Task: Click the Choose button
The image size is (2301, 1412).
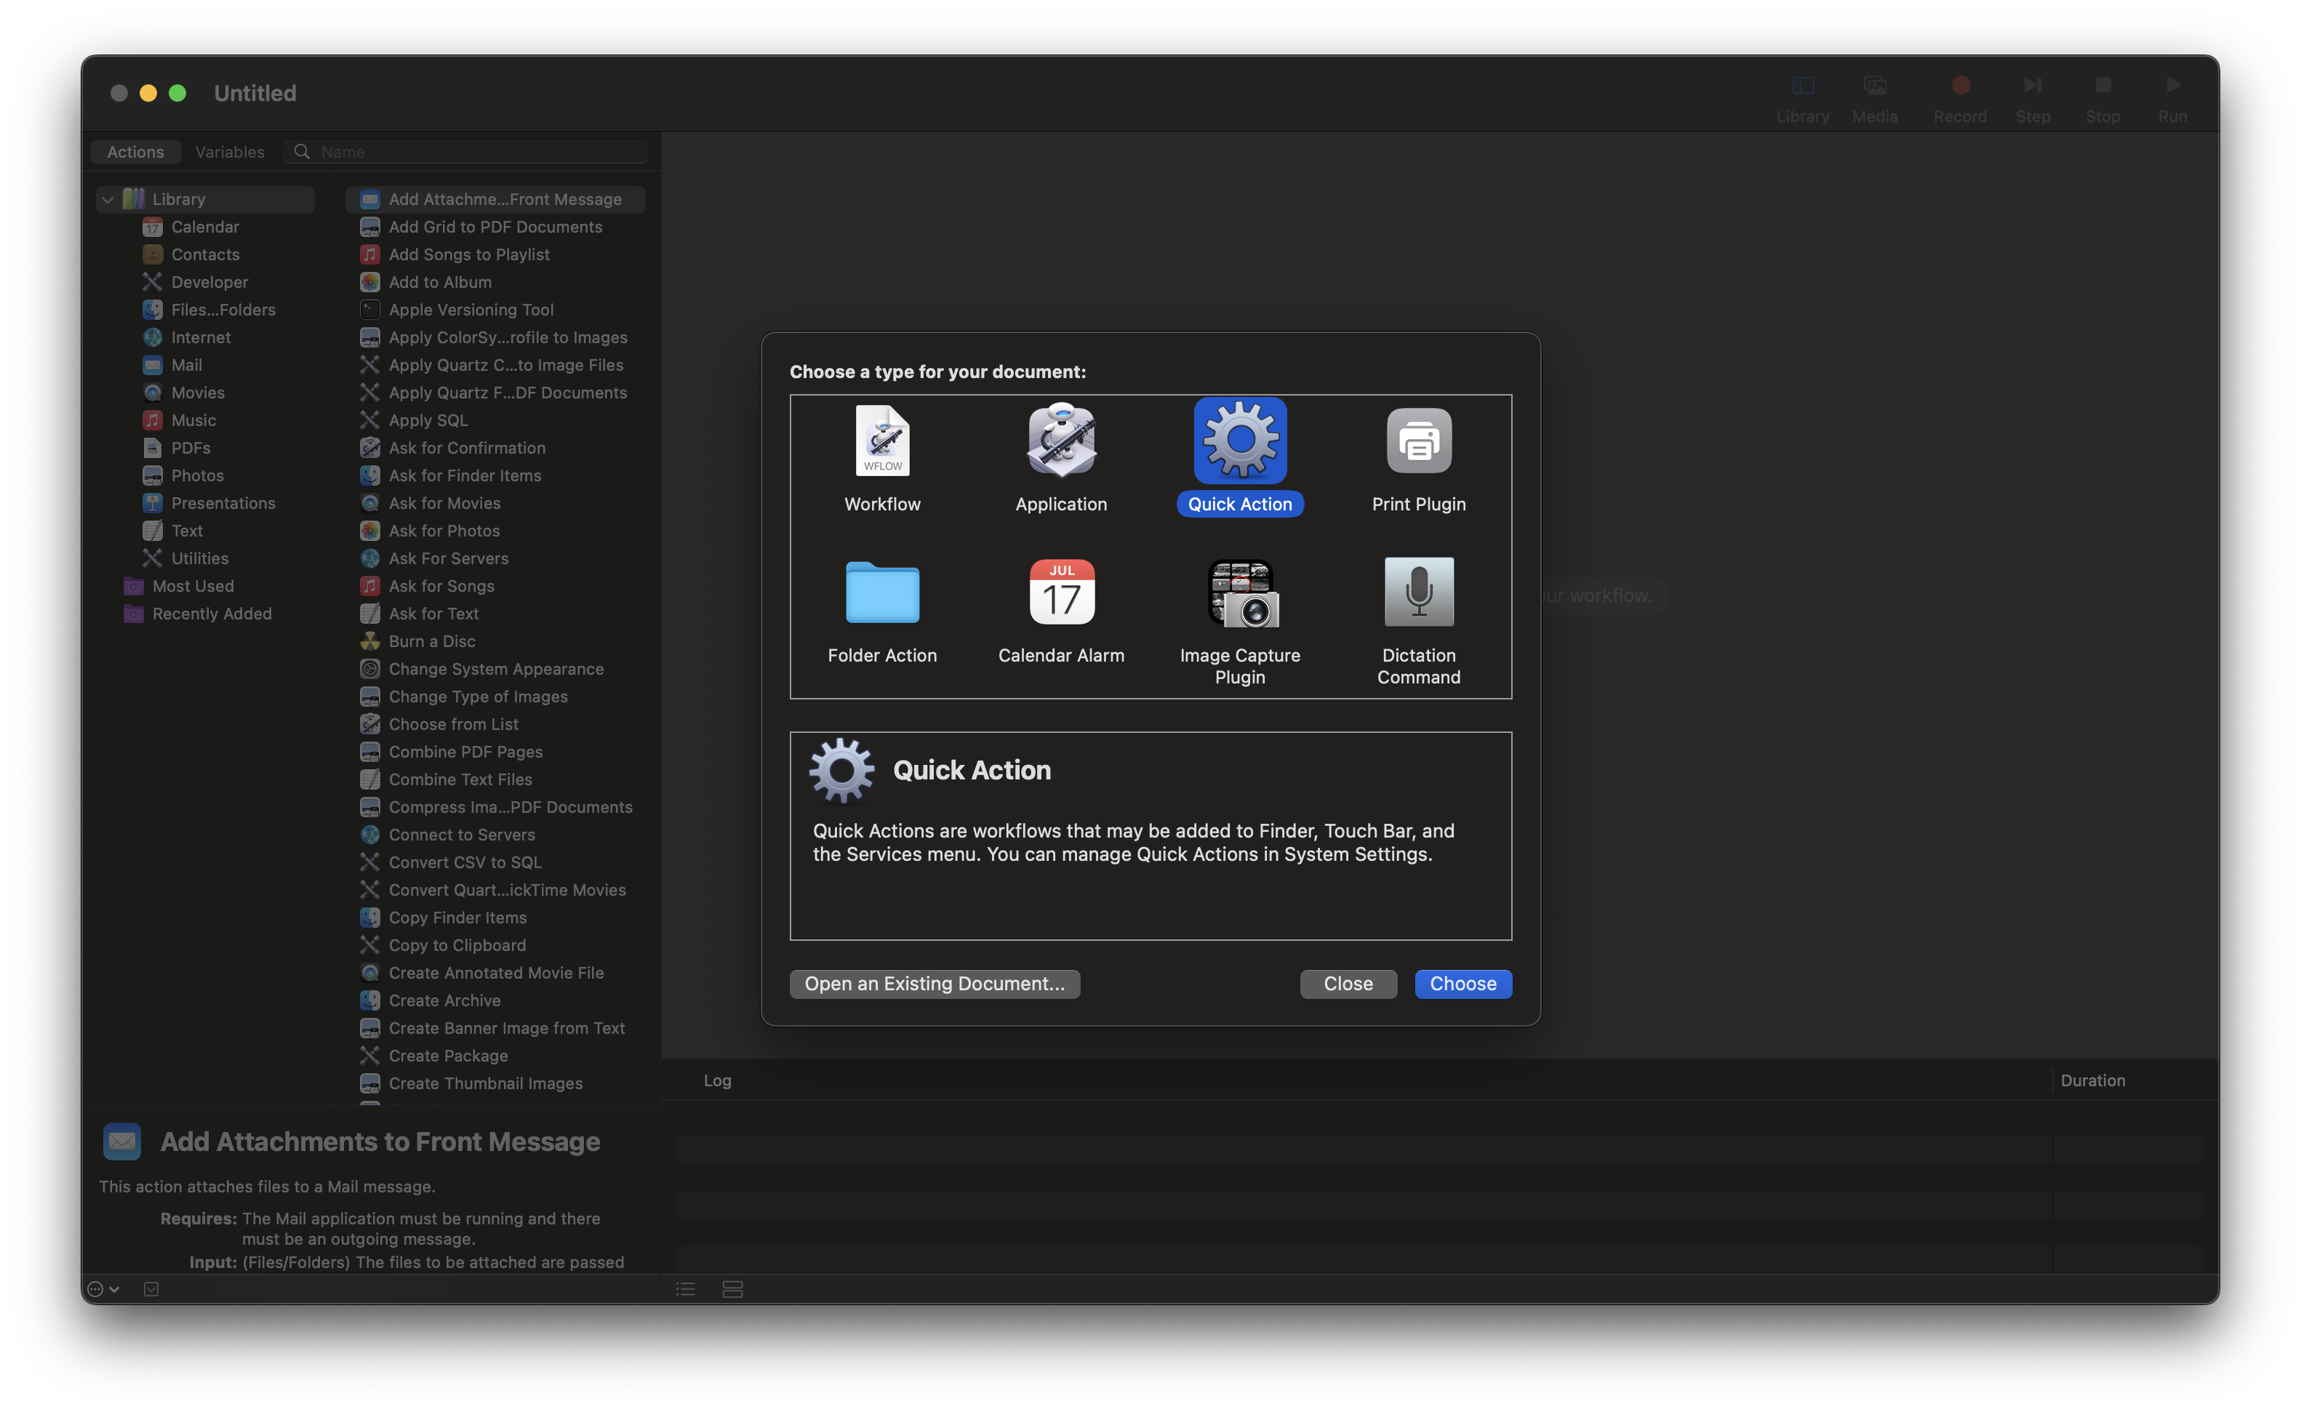Action: point(1462,983)
